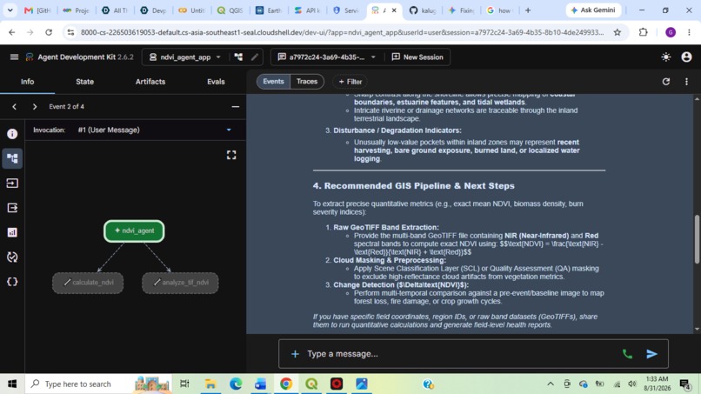Switch to the Info tab
Image resolution: width=701 pixels, height=394 pixels.
(27, 82)
